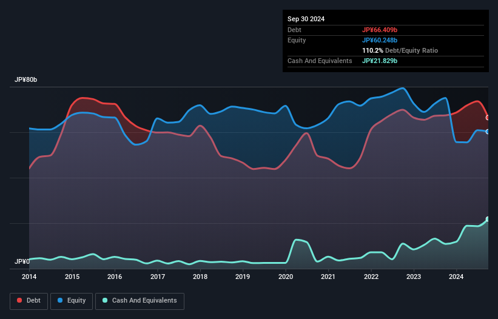This screenshot has width=498, height=319.
Task: Click the 2020 x-axis label
Action: click(286, 277)
